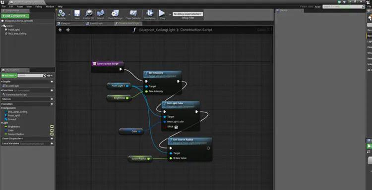The width and height of the screenshot is (372, 190).
Task: Save the blueprint with the Save icon
Action: [77, 14]
